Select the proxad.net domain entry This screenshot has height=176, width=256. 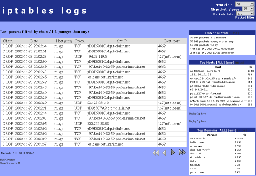click(x=197, y=173)
